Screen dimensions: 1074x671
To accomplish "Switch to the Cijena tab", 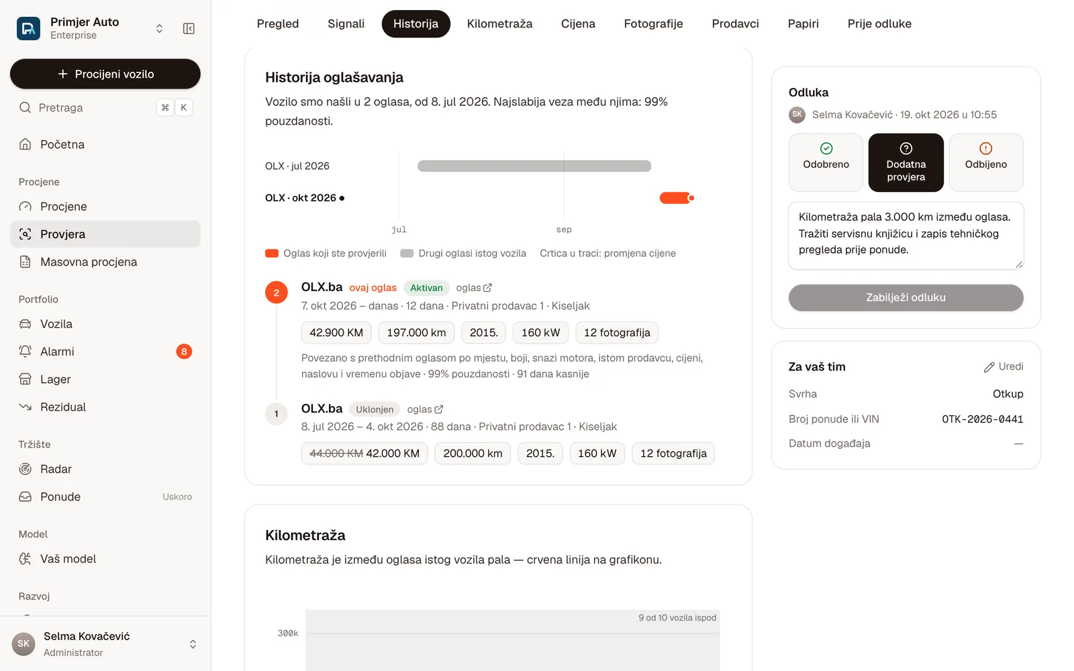I will pyautogui.click(x=578, y=23).
